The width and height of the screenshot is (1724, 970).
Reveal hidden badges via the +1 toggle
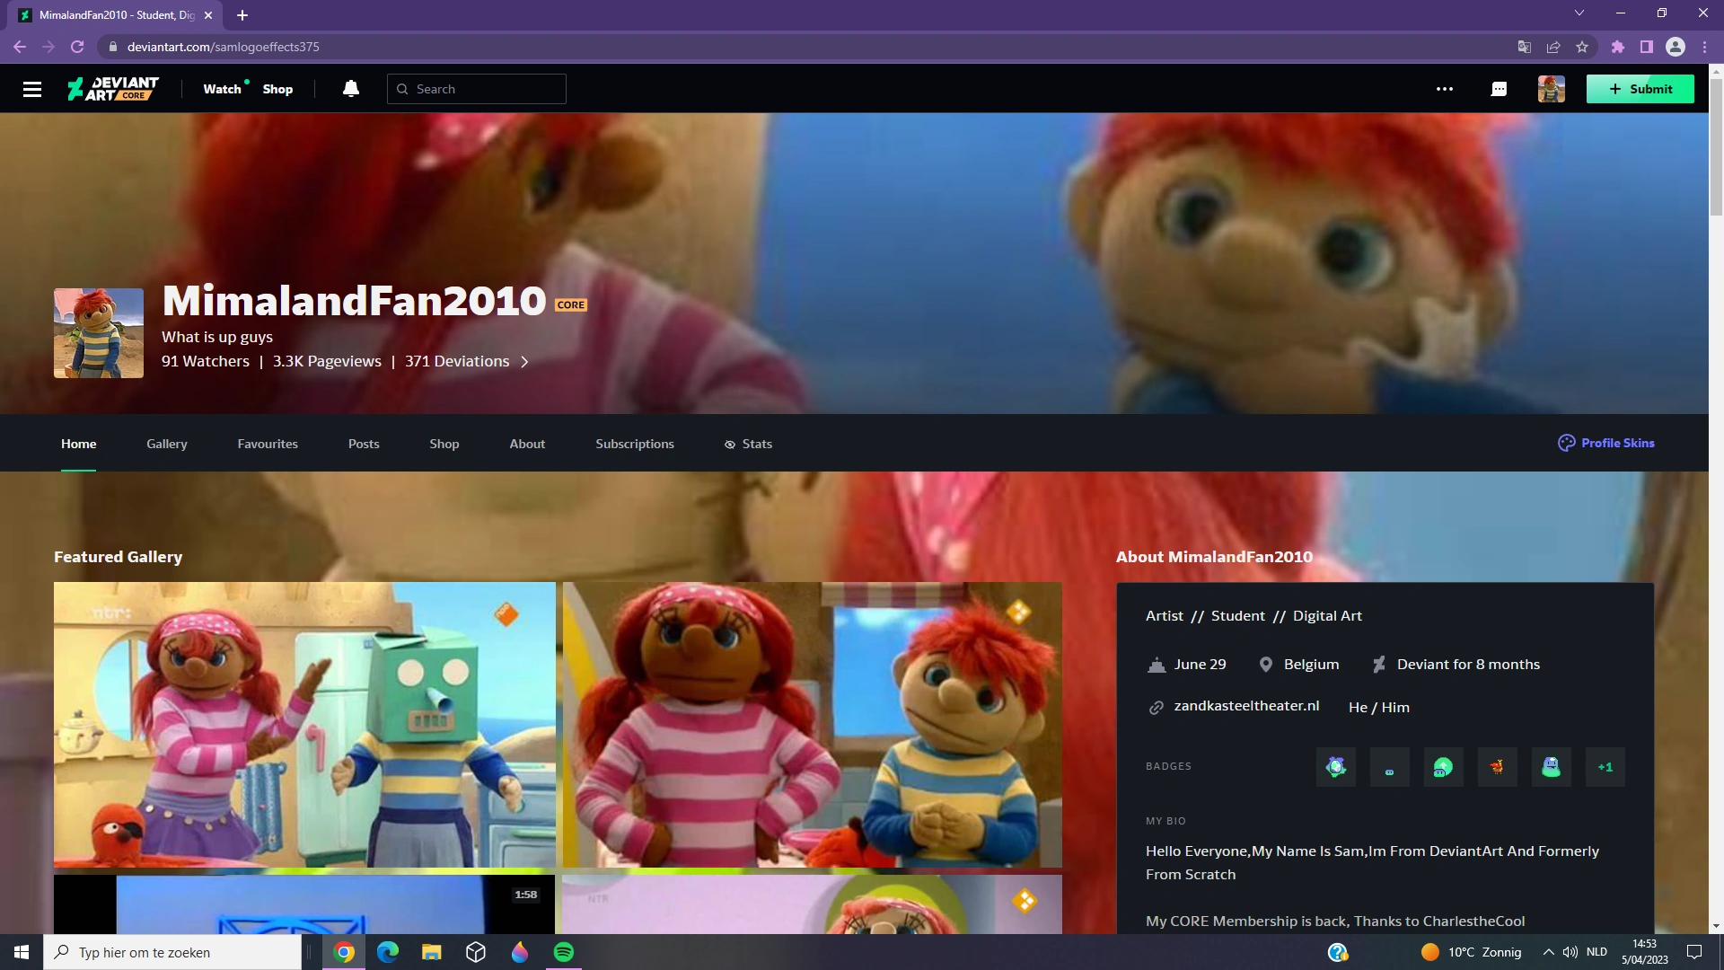tap(1605, 766)
